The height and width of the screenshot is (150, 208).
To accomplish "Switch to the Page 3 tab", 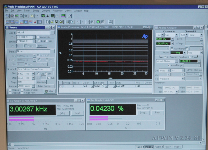I will click(x=159, y=147).
